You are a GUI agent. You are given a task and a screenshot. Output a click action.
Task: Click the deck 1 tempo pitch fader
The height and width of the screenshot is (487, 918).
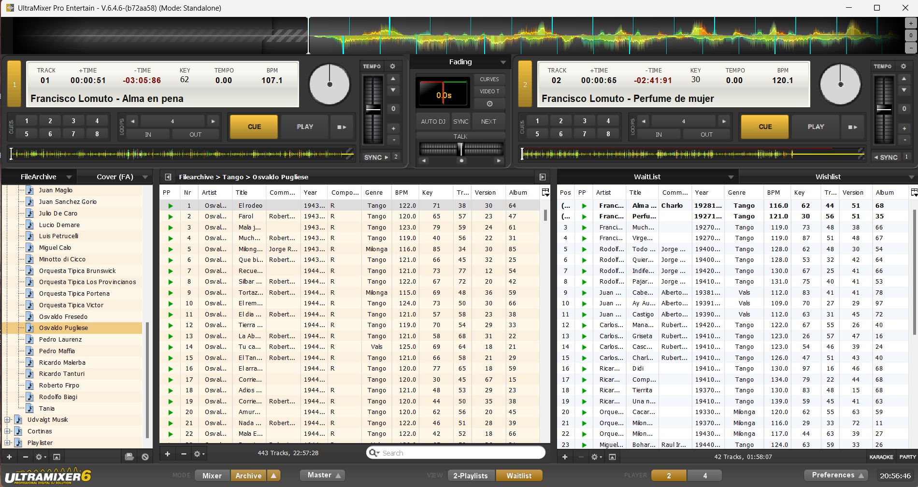(373, 109)
